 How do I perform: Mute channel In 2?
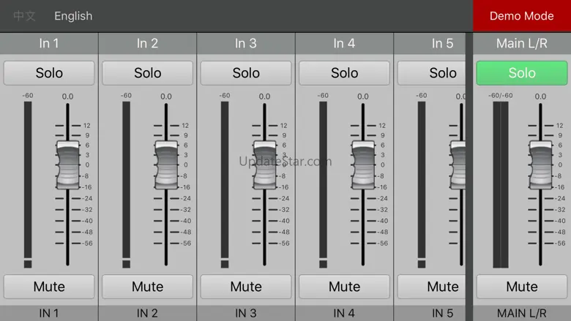[147, 287]
